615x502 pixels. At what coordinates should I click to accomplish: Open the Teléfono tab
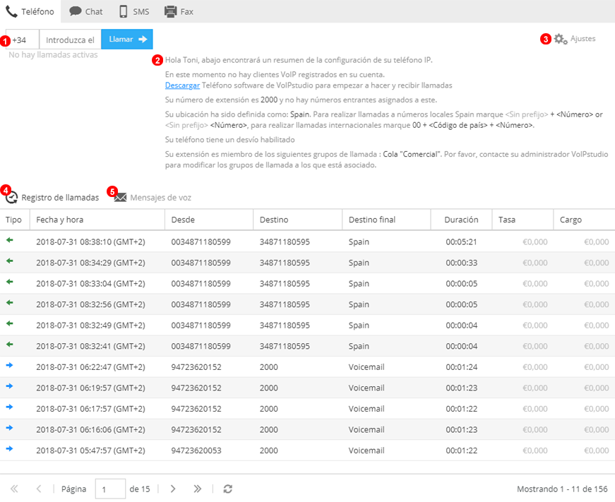(x=30, y=11)
